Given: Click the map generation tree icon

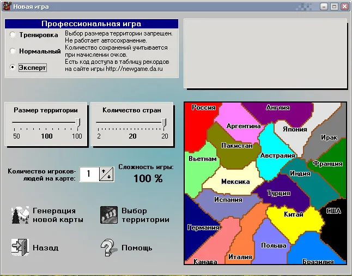Looking at the screenshot, I should [x=20, y=215].
